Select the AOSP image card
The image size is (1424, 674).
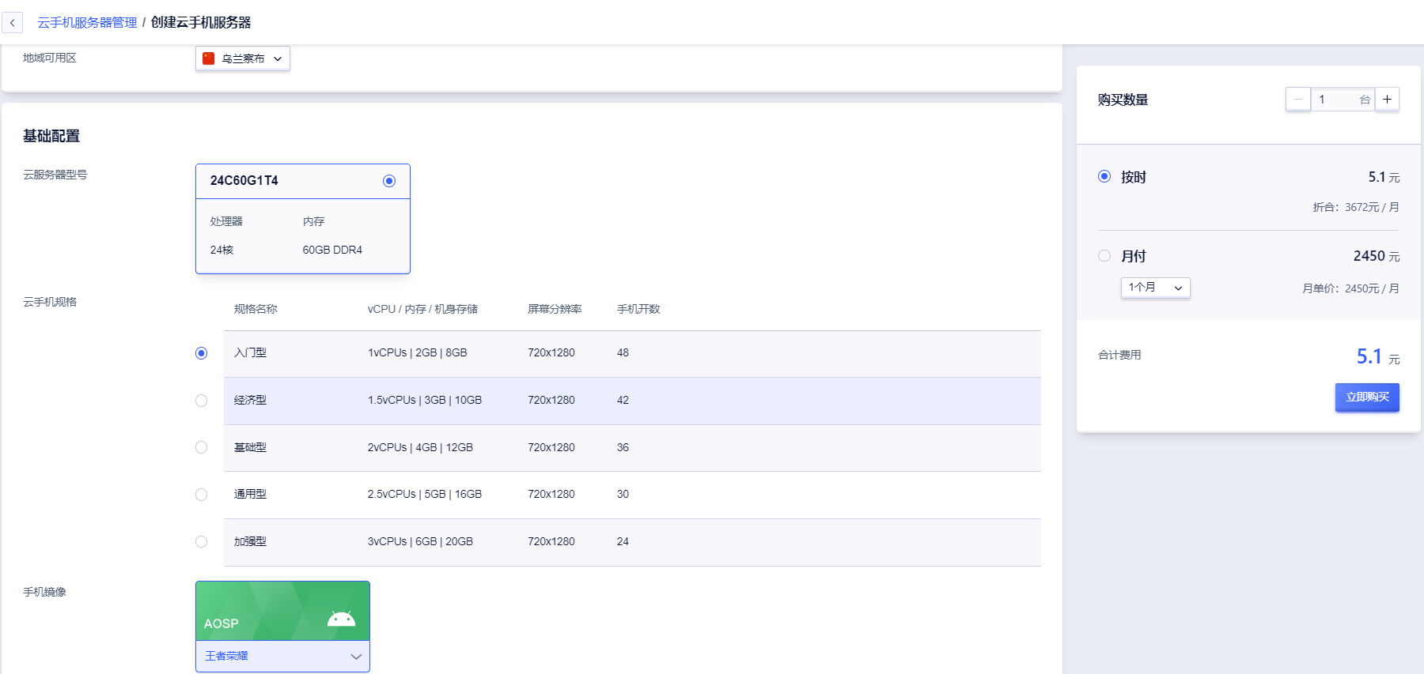[282, 611]
